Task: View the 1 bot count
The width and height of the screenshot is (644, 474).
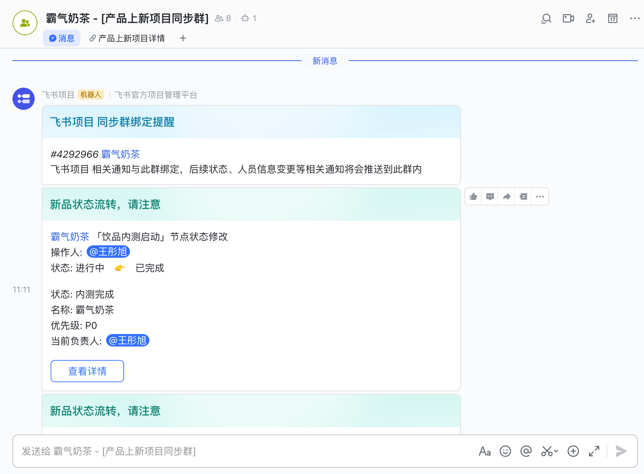Action: pyautogui.click(x=249, y=18)
